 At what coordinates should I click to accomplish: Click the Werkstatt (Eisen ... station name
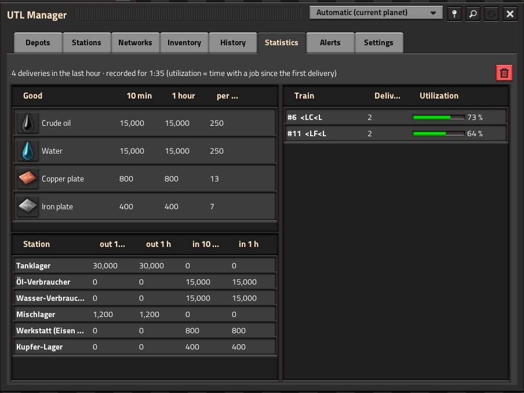50,331
